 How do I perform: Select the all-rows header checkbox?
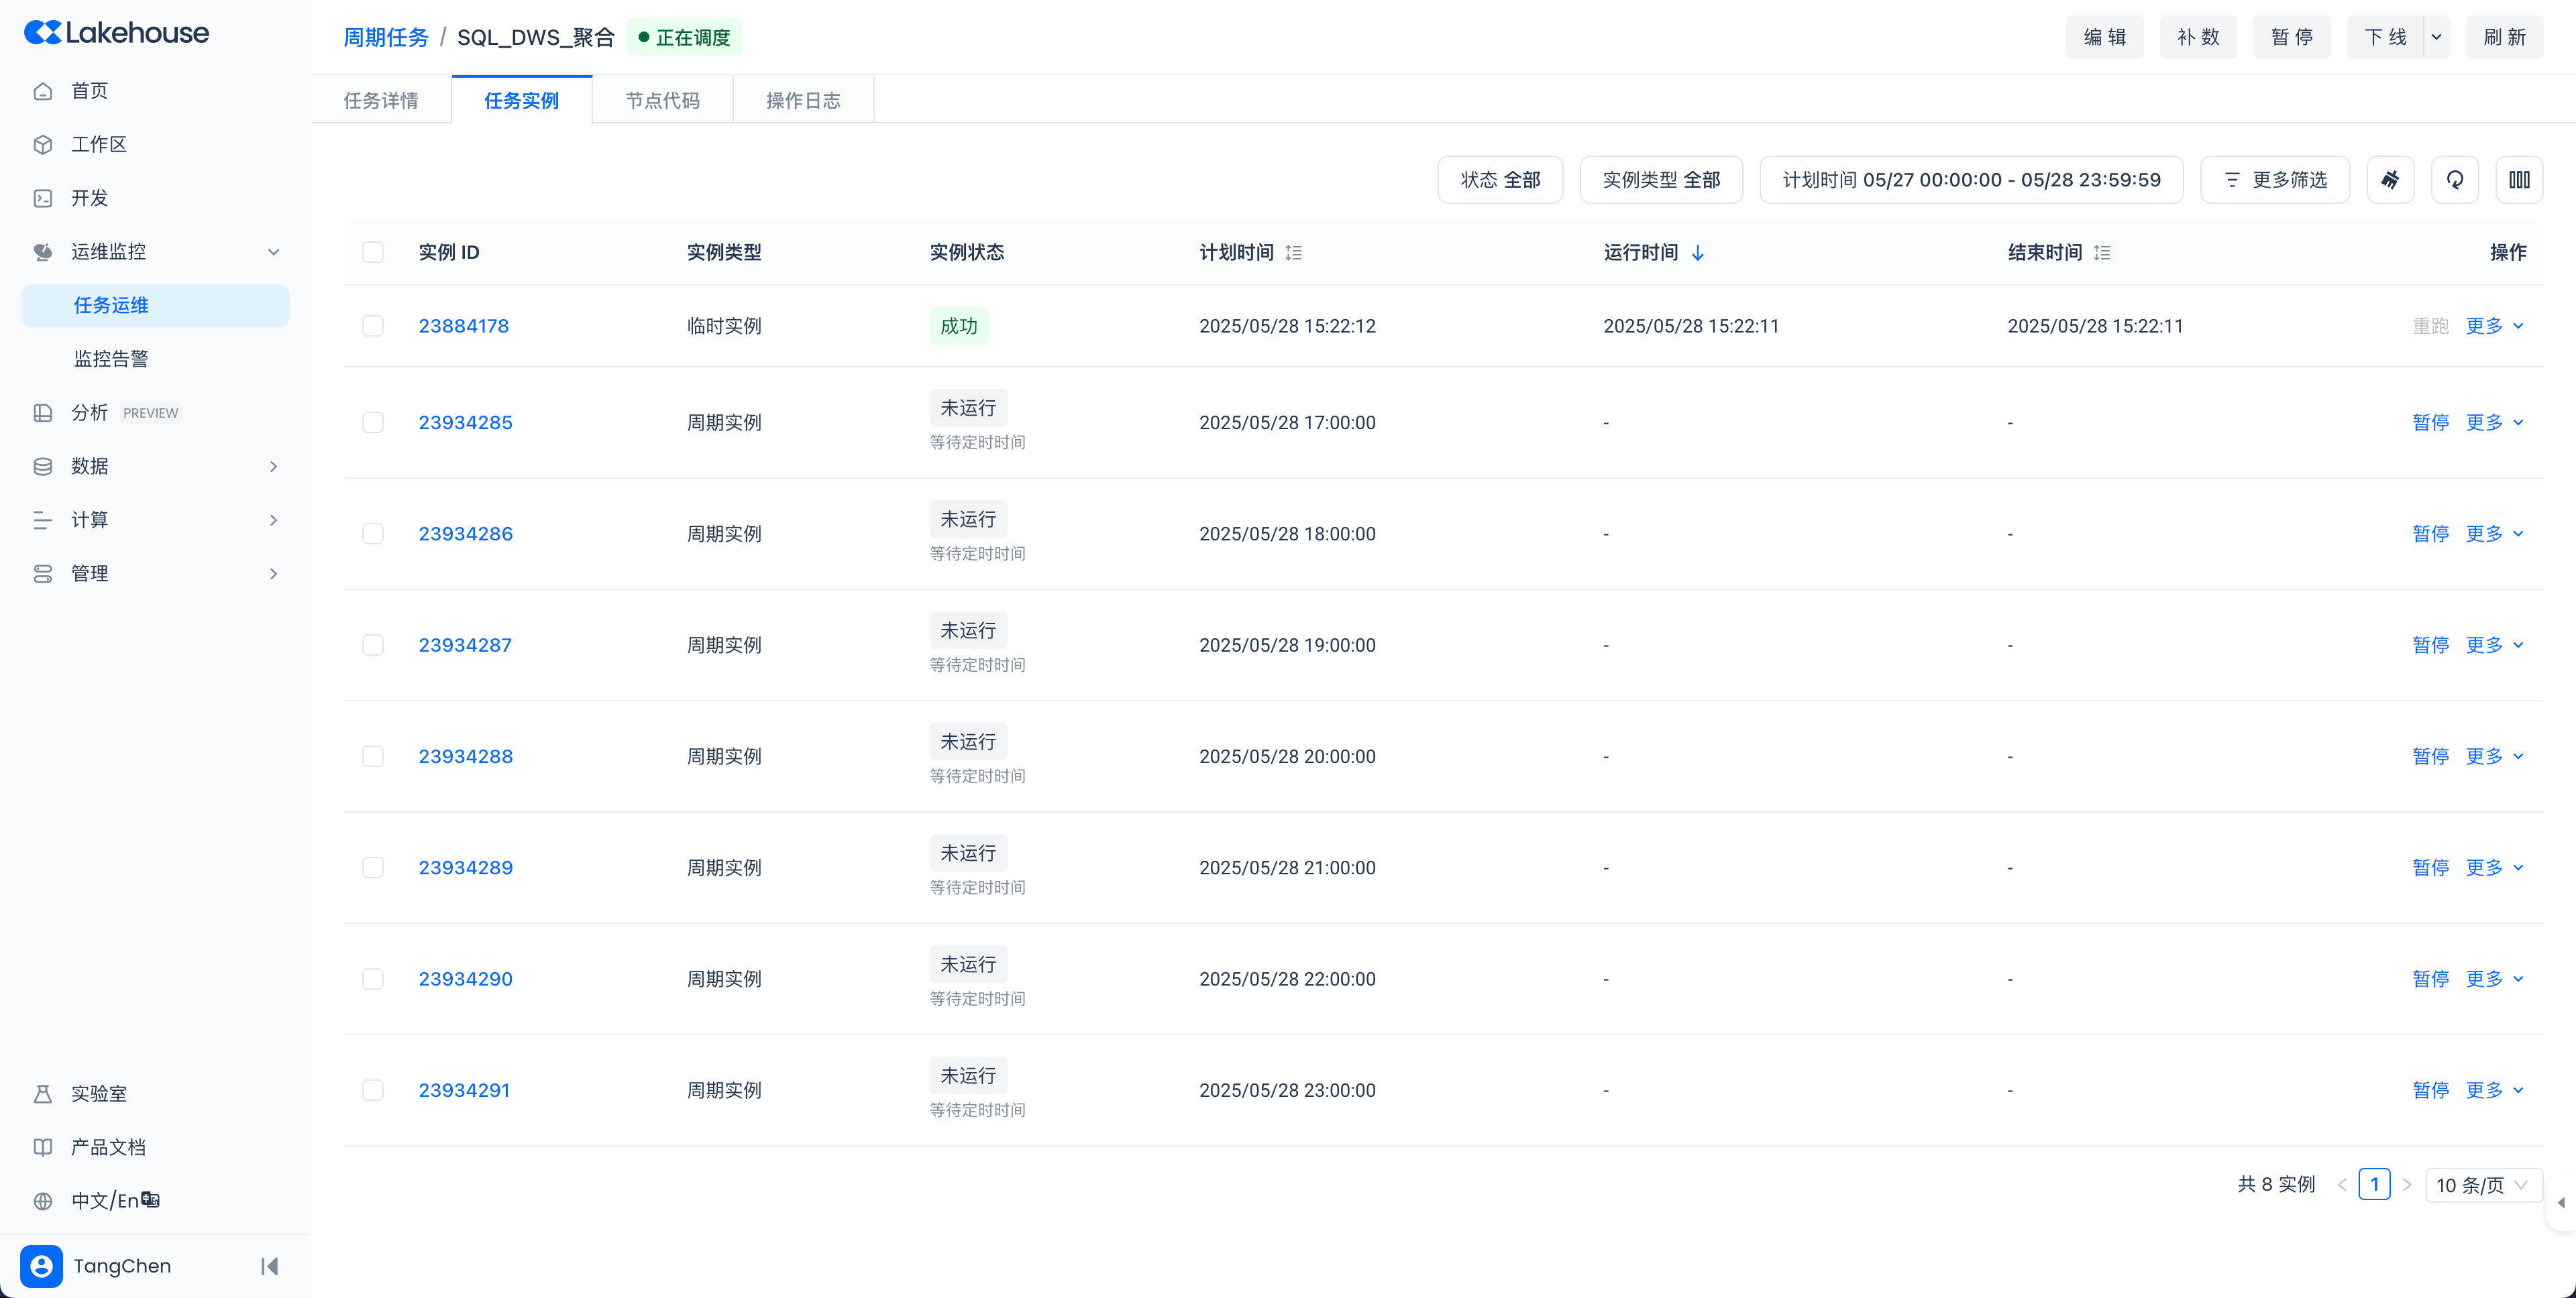373,252
